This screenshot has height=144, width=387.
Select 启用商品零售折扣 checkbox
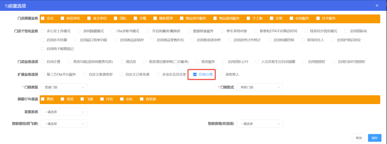tap(153, 40)
